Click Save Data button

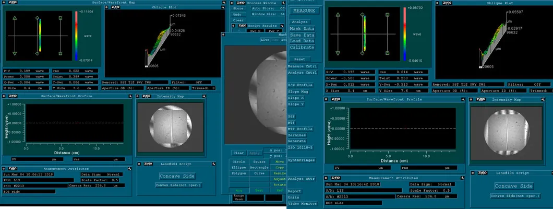[302, 35]
